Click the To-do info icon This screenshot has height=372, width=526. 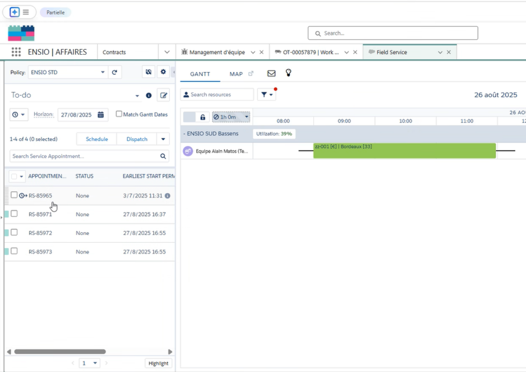click(149, 95)
